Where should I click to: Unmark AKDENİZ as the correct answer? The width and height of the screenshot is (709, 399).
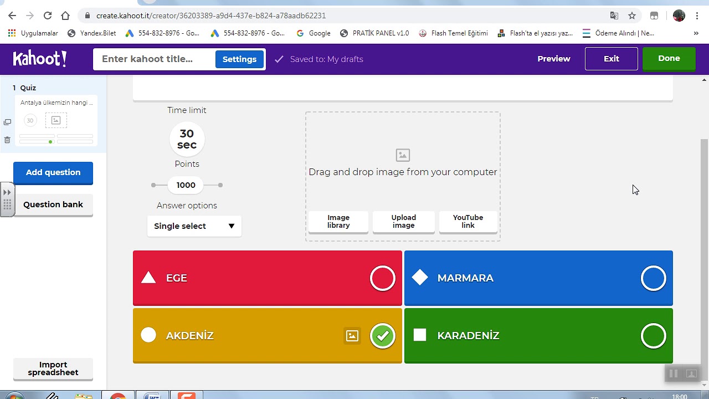(x=383, y=336)
